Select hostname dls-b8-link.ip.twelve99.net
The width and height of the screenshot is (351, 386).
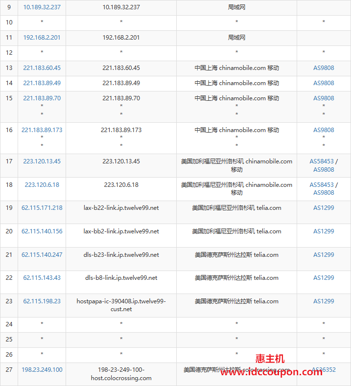pos(121,278)
